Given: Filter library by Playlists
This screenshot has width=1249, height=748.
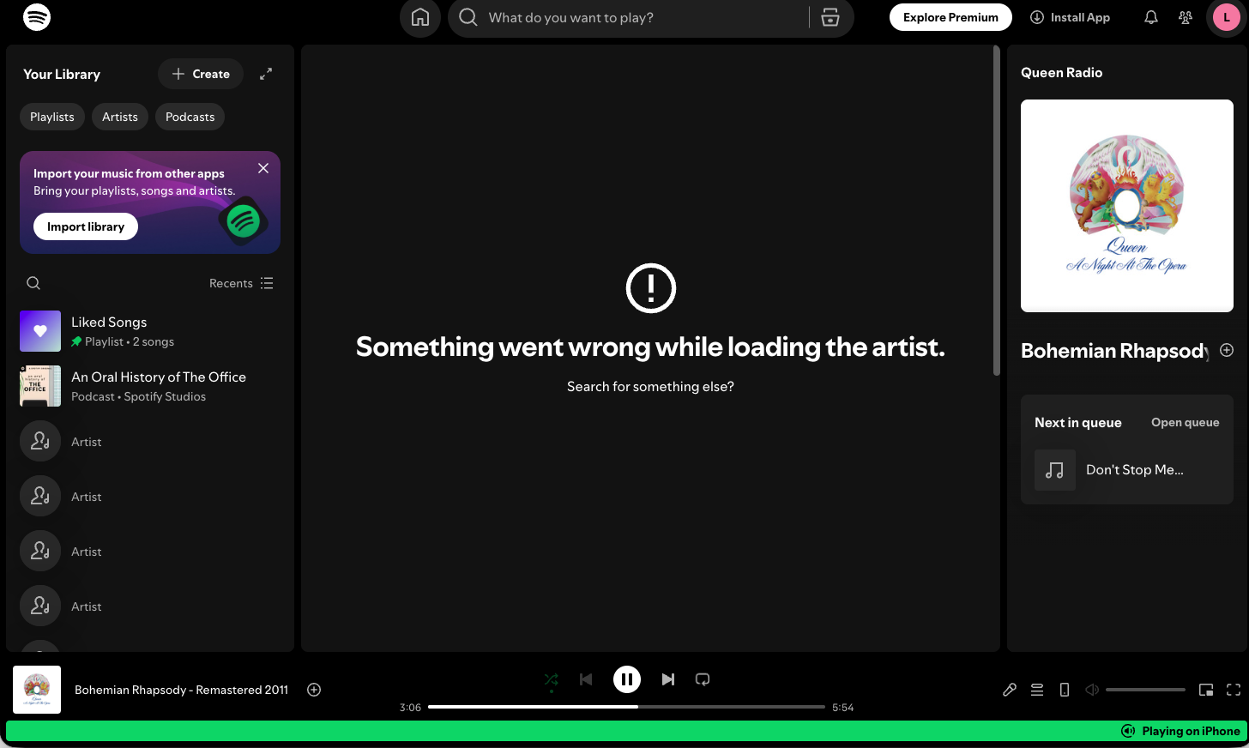Looking at the screenshot, I should pyautogui.click(x=52, y=117).
